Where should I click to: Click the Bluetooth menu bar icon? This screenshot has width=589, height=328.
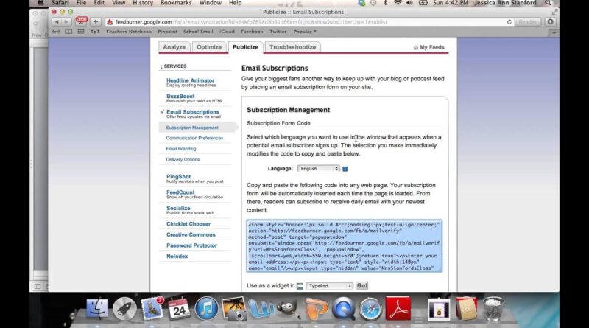pyautogui.click(x=385, y=3)
